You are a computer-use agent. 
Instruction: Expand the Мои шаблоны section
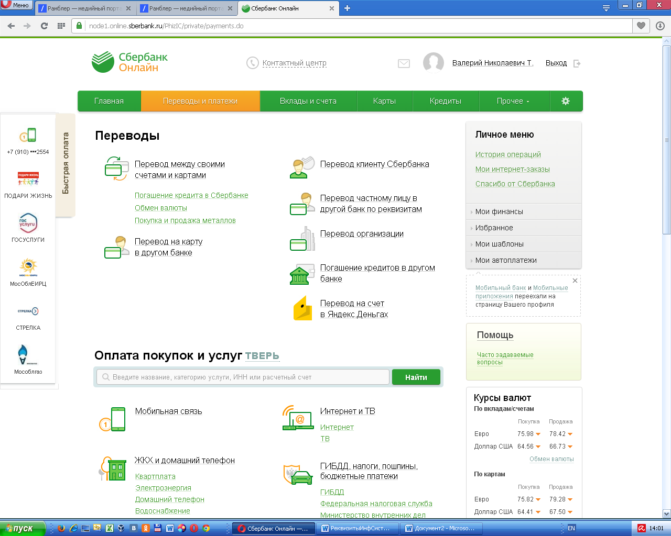(523, 244)
